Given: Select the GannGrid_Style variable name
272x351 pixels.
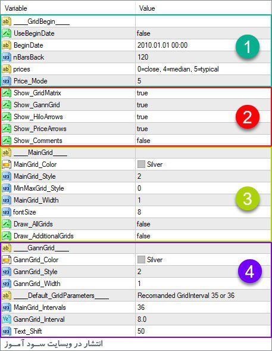Looking at the screenshot, I should click(35, 272).
